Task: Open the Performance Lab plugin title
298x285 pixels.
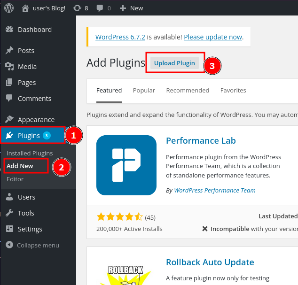Action: point(201,141)
